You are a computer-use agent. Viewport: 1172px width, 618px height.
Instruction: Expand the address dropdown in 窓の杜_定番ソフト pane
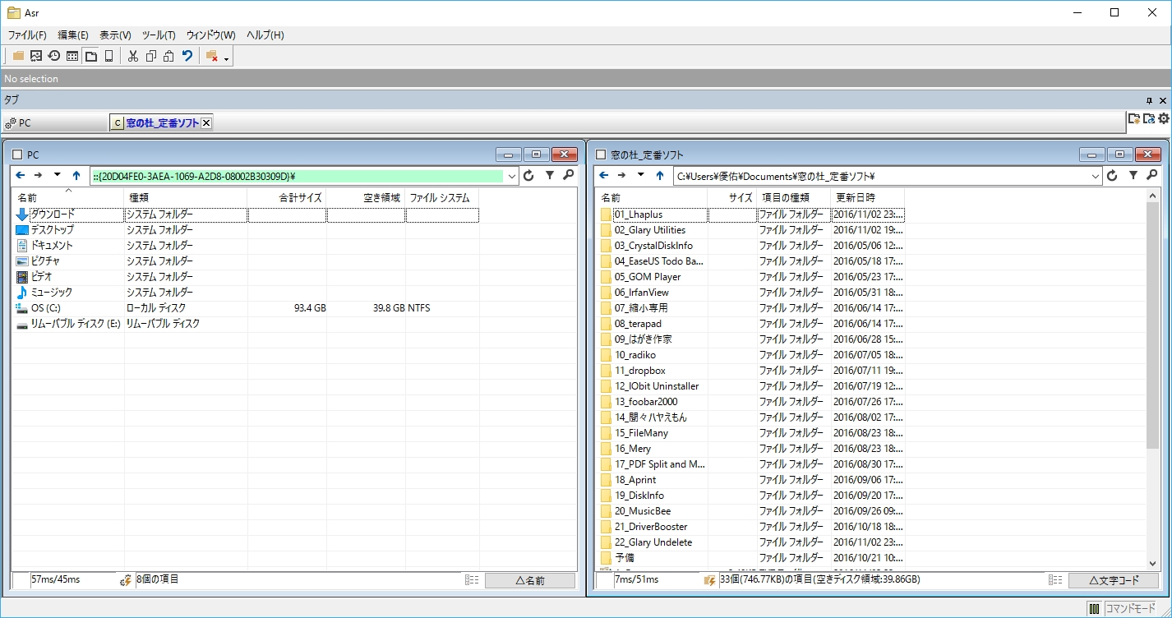[x=1096, y=176]
